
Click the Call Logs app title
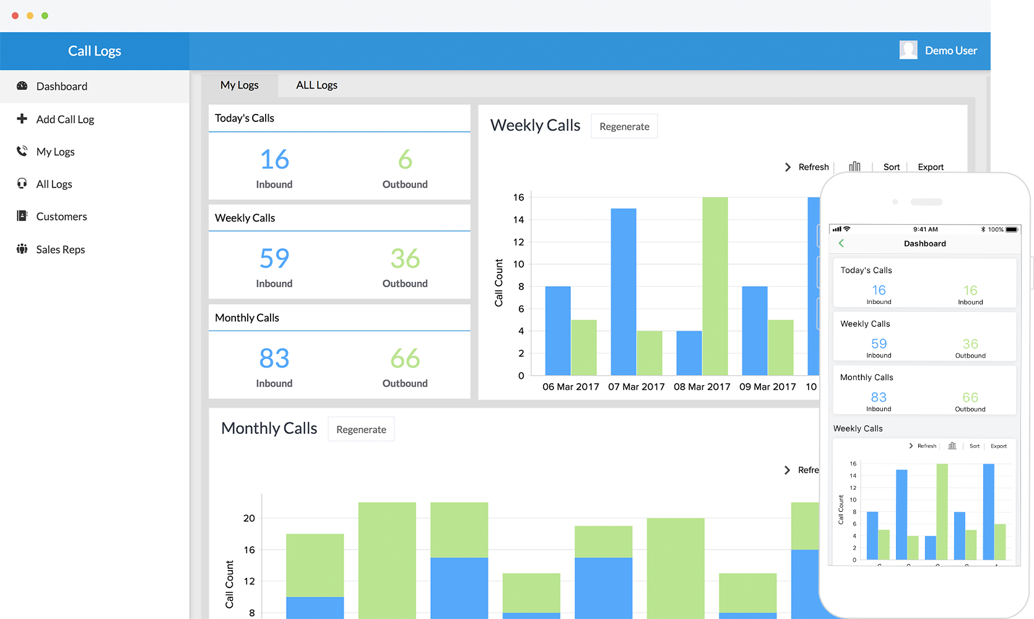tap(95, 51)
